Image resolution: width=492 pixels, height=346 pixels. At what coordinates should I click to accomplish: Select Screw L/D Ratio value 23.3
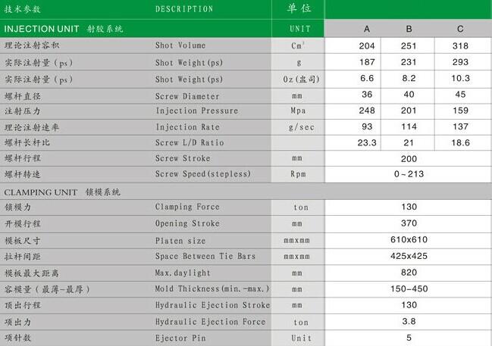click(x=367, y=143)
